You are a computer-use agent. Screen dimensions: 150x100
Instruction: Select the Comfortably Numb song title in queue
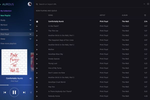click(56, 21)
